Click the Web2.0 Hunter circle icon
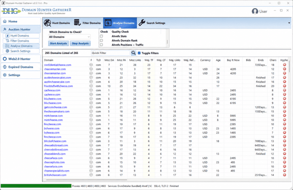The image size is (293, 190). 5,59
